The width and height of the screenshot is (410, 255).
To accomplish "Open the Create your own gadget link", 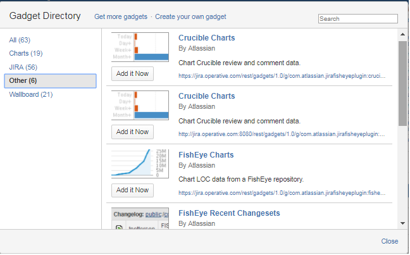I will (190, 16).
